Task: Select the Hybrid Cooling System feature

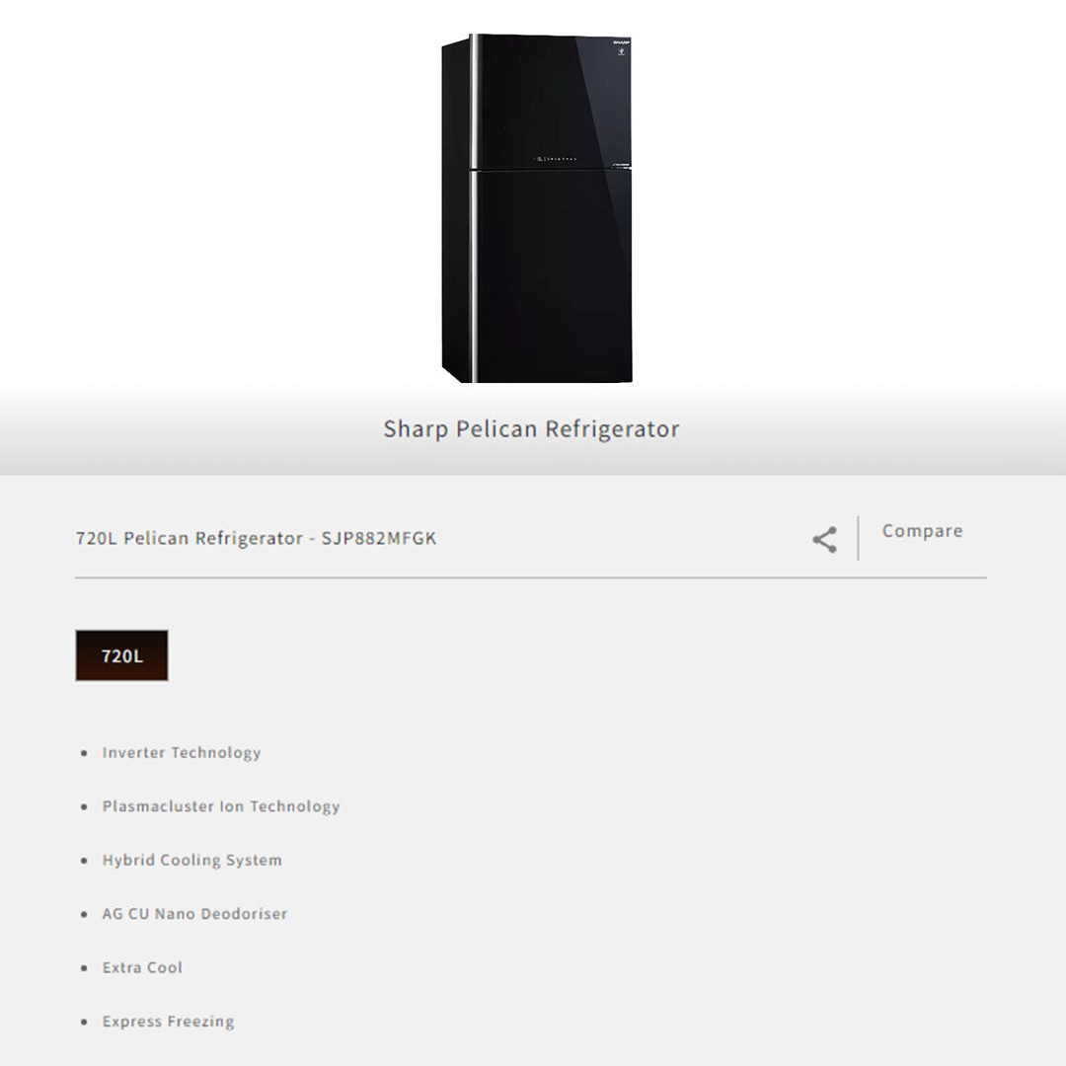Action: pos(191,861)
